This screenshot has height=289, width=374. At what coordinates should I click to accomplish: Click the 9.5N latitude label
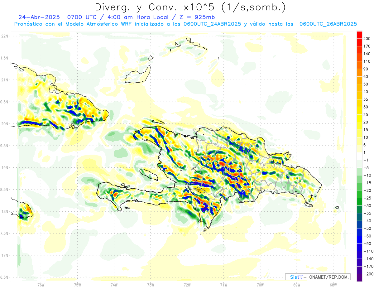(x=5, y=146)
